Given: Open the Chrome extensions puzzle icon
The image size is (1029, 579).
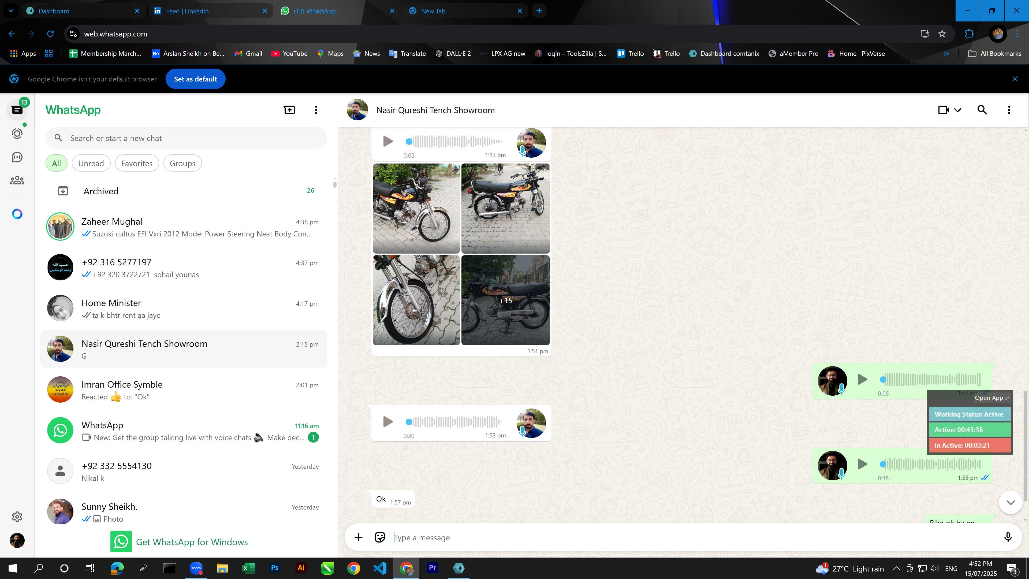Looking at the screenshot, I should [969, 34].
